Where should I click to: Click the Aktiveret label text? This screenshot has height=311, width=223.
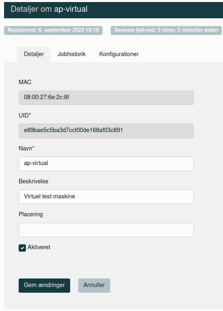click(39, 247)
